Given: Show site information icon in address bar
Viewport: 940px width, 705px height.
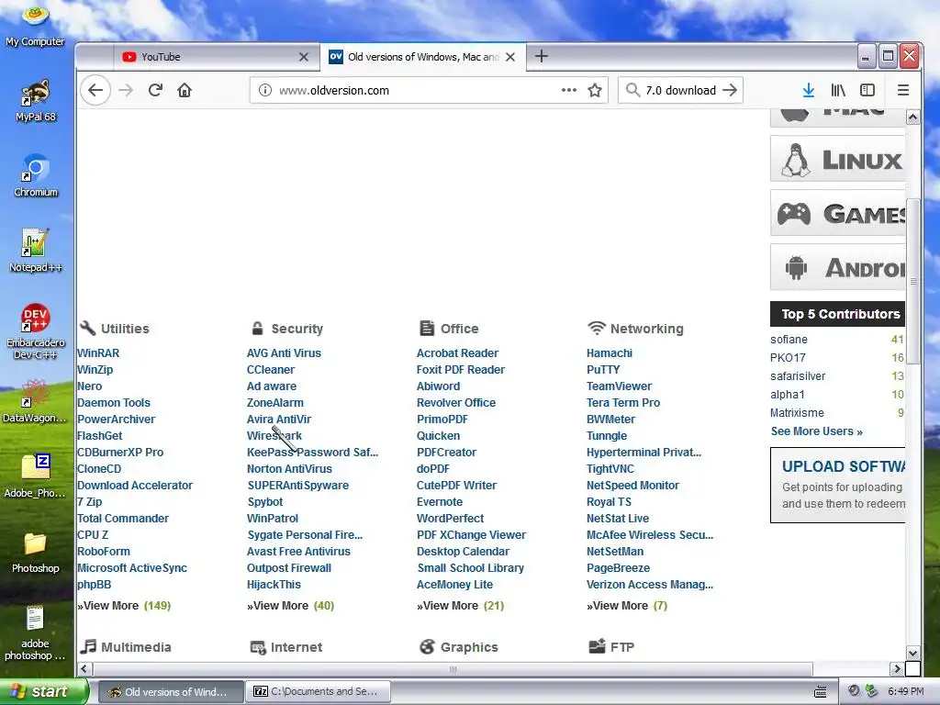Looking at the screenshot, I should 265,90.
